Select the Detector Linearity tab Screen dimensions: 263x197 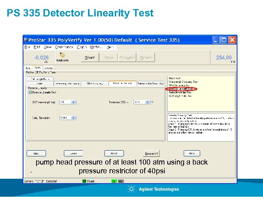(122, 83)
